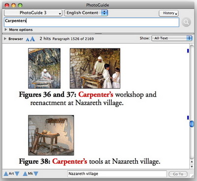The height and width of the screenshot is (181, 197).
Task: Open the History dropdown
Action: [168, 13]
